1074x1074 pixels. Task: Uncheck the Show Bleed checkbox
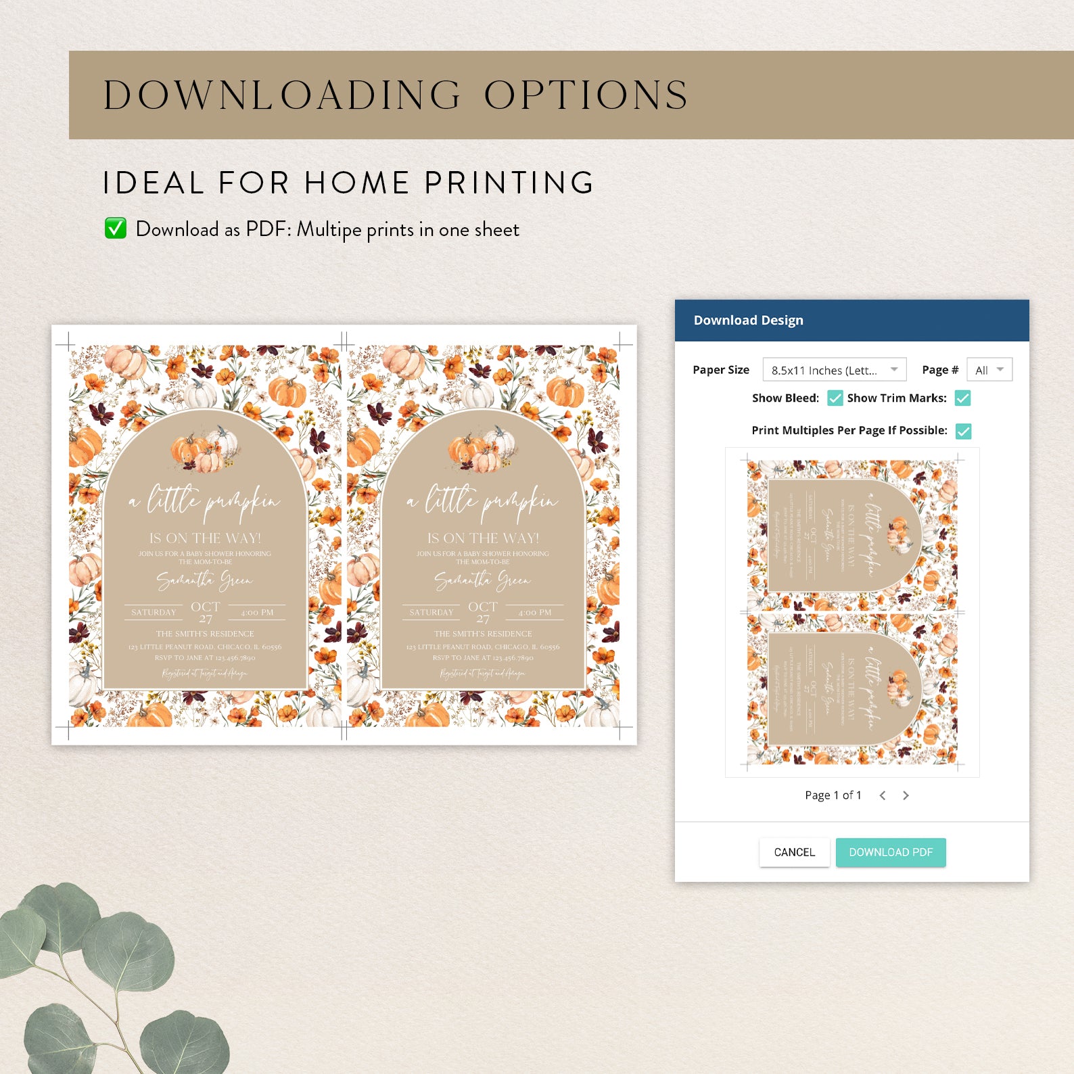point(835,398)
